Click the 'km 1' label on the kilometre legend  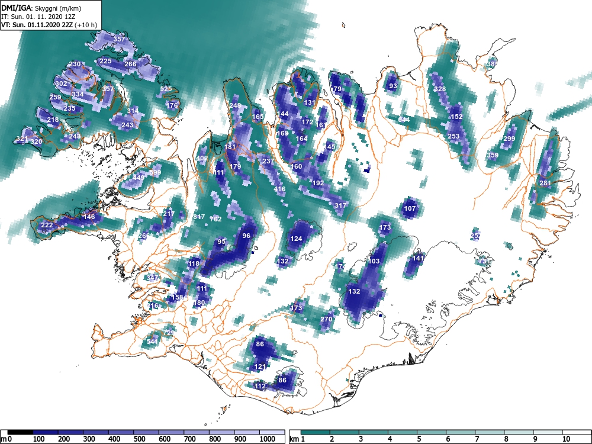[297, 439]
